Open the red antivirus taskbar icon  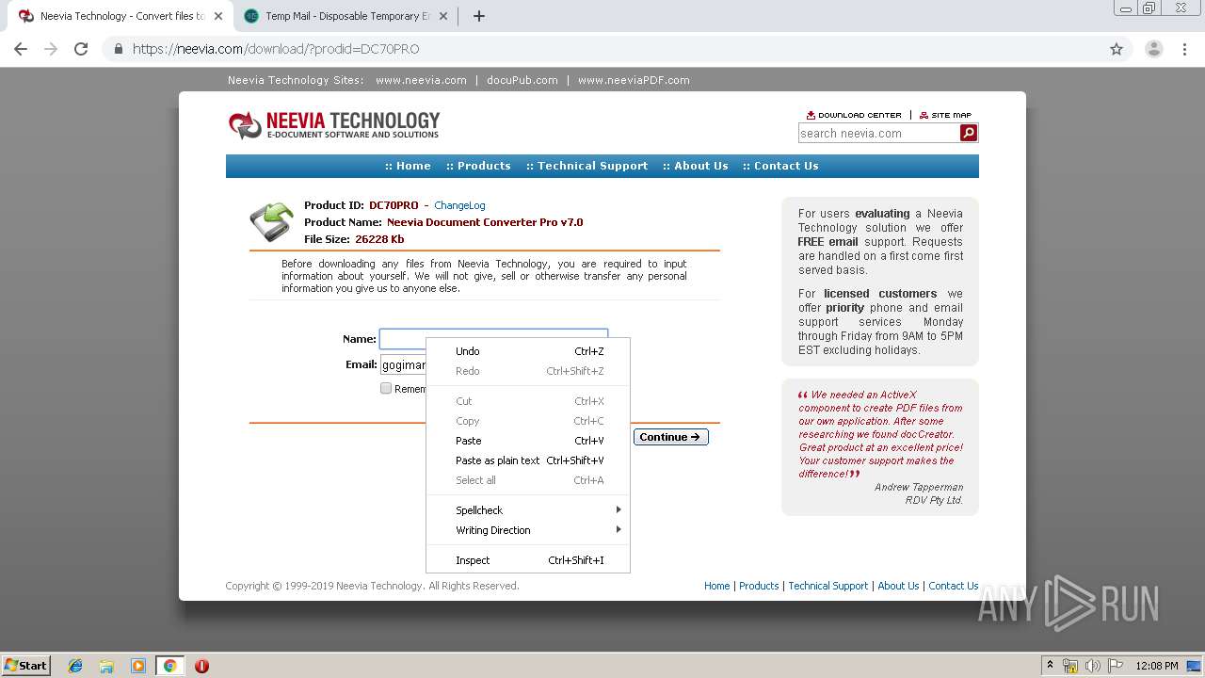pyautogui.click(x=201, y=666)
